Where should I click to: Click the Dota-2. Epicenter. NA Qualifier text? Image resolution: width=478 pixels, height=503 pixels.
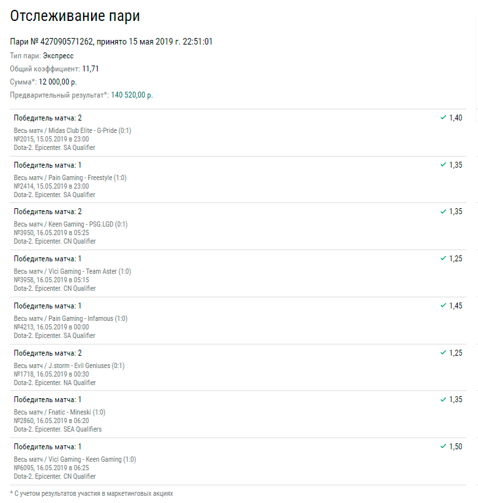point(55,382)
